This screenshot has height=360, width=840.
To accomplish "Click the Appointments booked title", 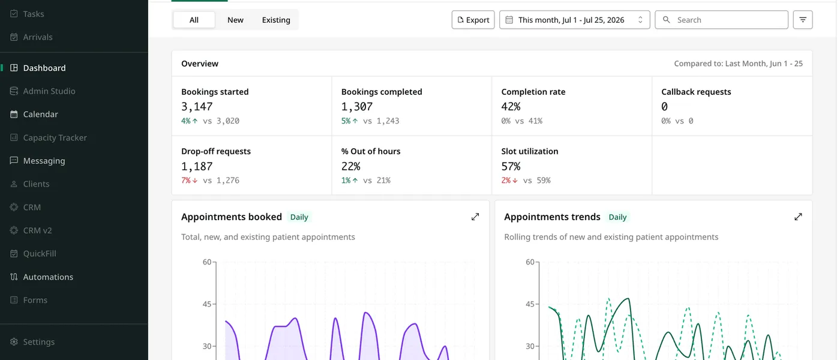I will click(232, 217).
